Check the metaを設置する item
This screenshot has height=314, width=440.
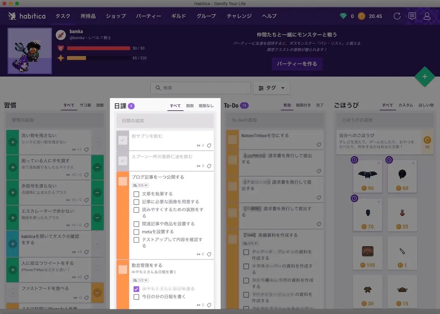(136, 232)
